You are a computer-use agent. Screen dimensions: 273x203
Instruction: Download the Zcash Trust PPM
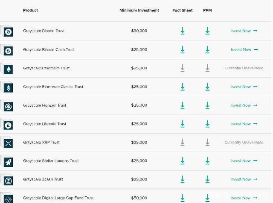coord(207,180)
